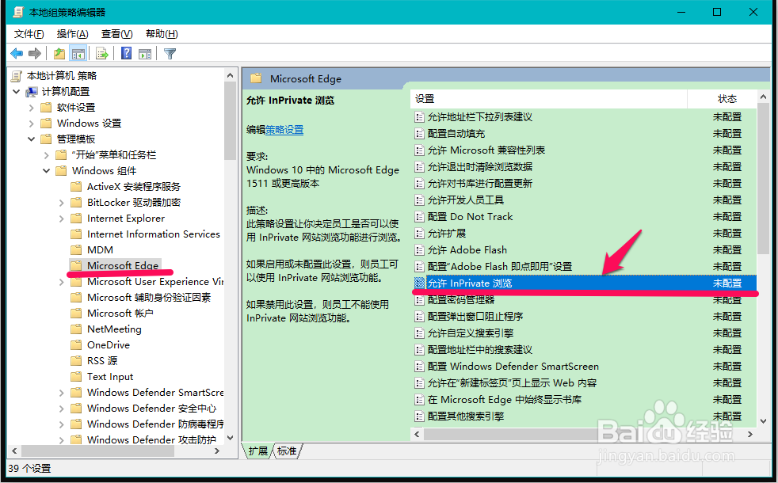
Task: Select ActiveX 安装程序服务 in the tree
Action: [x=133, y=187]
